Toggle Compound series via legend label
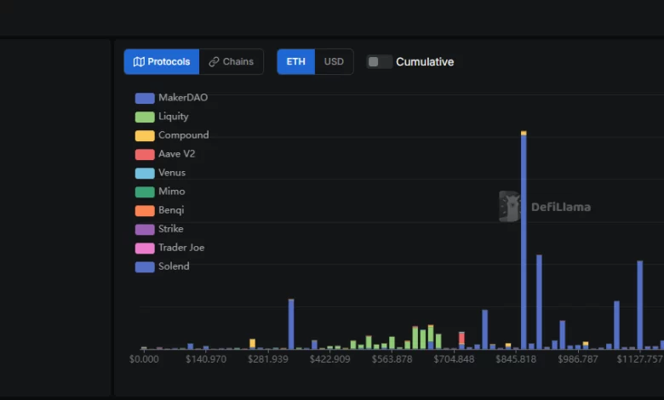This screenshot has width=664, height=400. (183, 135)
